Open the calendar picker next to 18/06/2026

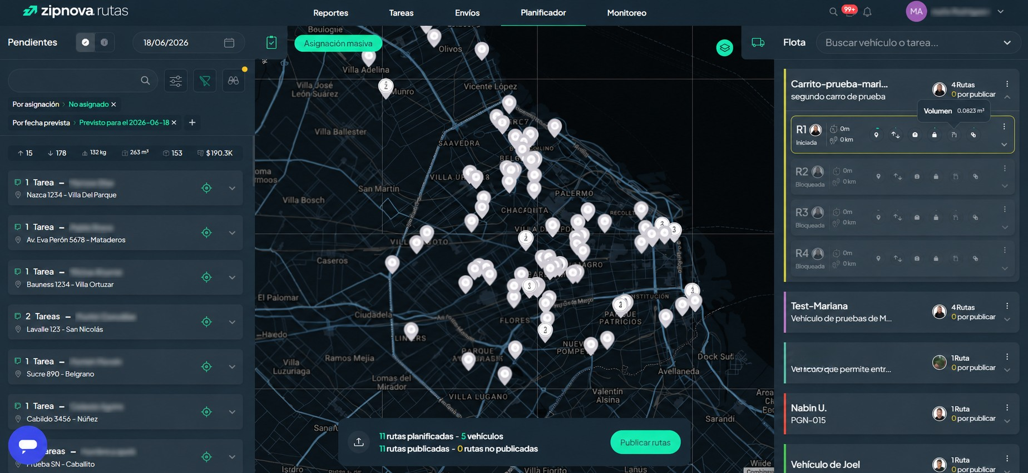pyautogui.click(x=229, y=43)
